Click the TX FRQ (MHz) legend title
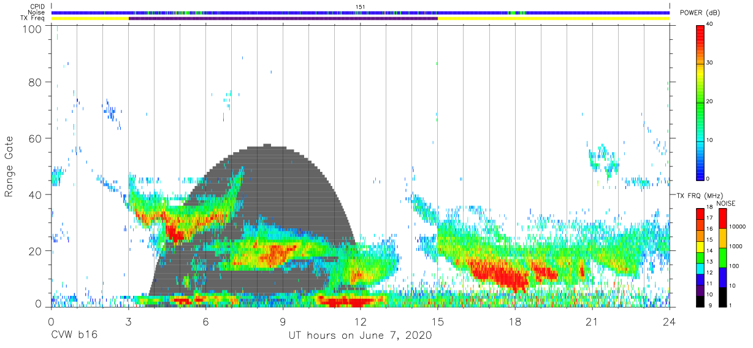The width and height of the screenshot is (753, 348). [699, 196]
